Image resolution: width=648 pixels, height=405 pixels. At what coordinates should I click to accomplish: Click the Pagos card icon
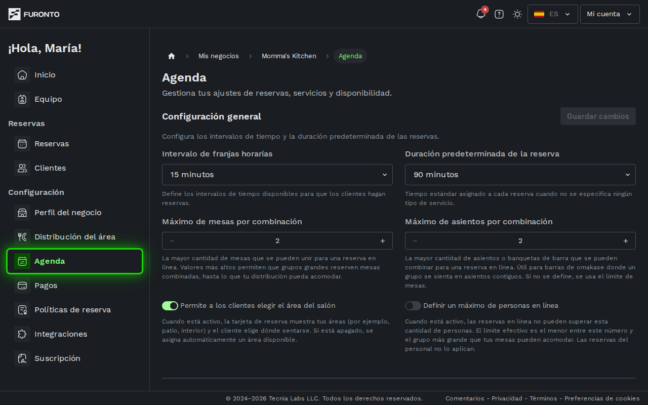(x=22, y=286)
